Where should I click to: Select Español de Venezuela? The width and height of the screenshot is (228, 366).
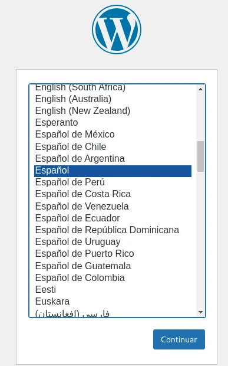(x=113, y=207)
